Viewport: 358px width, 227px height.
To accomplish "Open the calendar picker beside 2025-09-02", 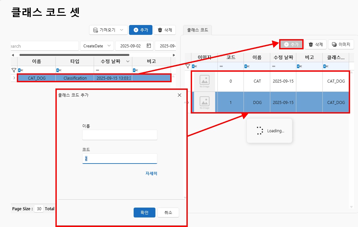I will [x=149, y=46].
